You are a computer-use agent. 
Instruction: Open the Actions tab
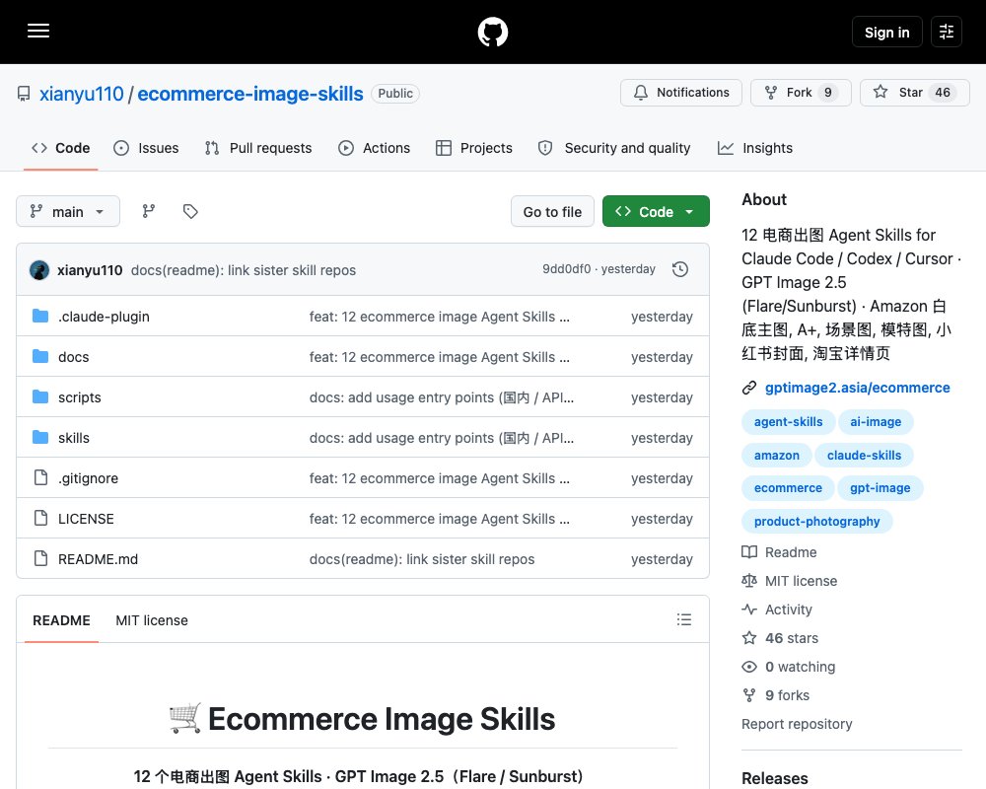pyautogui.click(x=374, y=148)
